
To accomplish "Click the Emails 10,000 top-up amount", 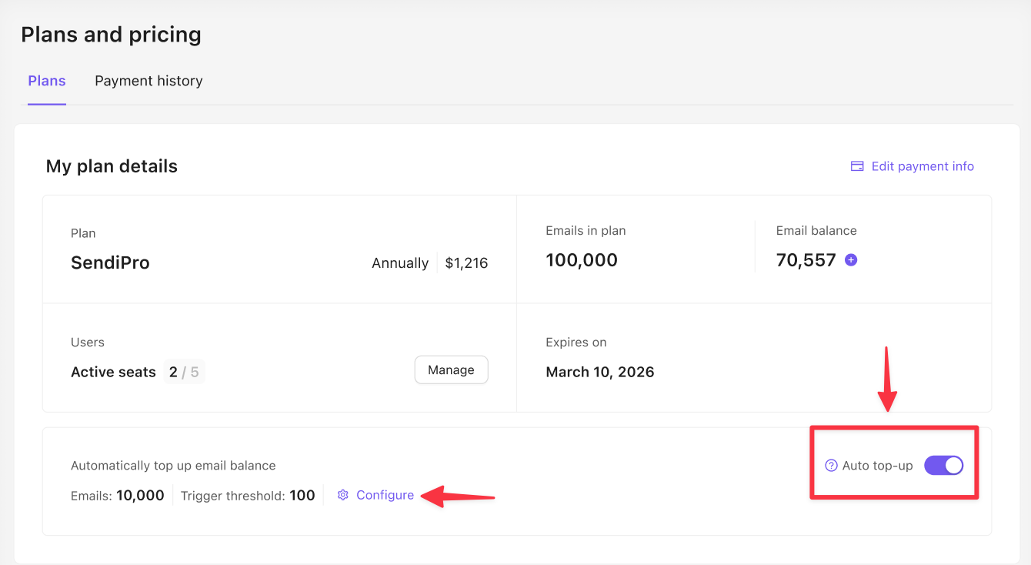I will [x=140, y=495].
